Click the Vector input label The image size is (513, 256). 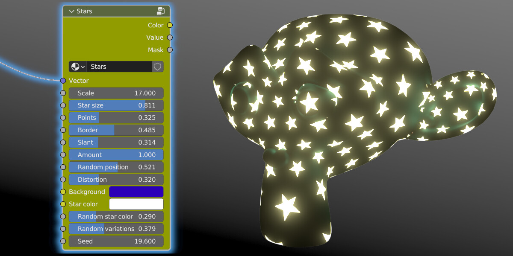[x=79, y=81]
